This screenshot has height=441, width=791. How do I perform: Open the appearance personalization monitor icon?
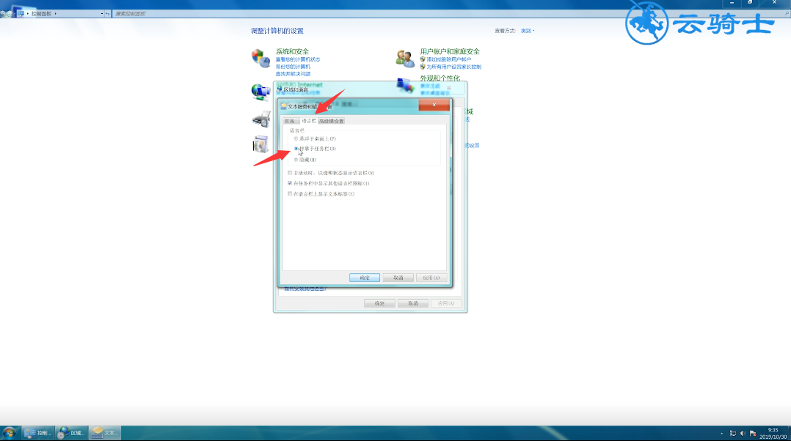pyautogui.click(x=405, y=85)
